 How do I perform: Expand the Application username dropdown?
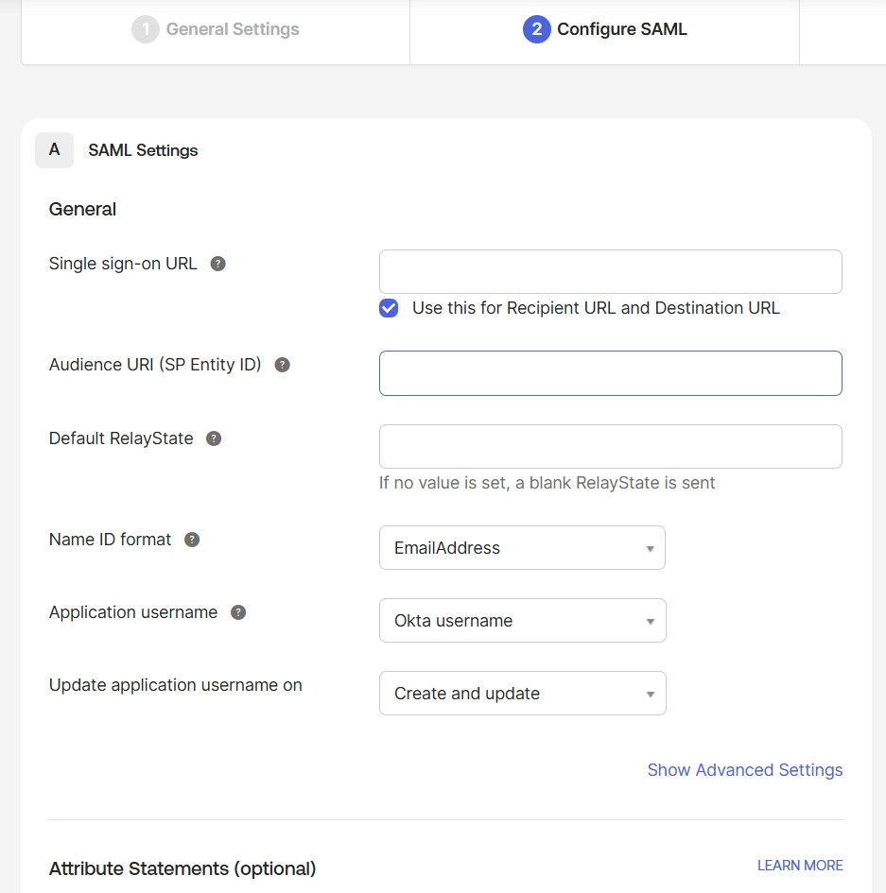pos(522,620)
